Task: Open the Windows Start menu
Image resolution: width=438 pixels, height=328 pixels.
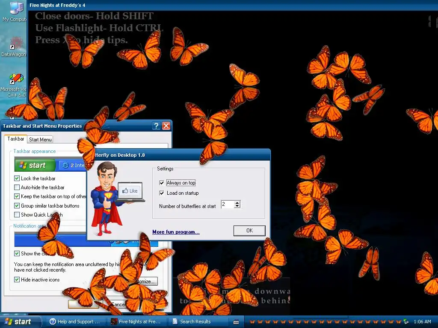Action: tap(20, 322)
